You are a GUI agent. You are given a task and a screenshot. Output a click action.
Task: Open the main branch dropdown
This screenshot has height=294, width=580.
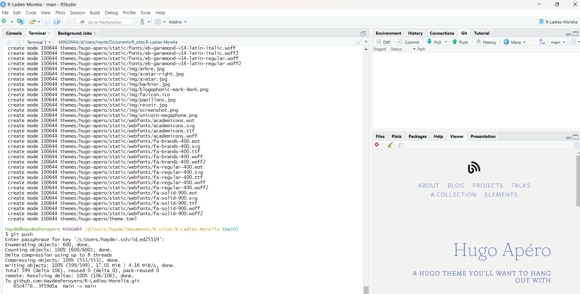point(558,42)
